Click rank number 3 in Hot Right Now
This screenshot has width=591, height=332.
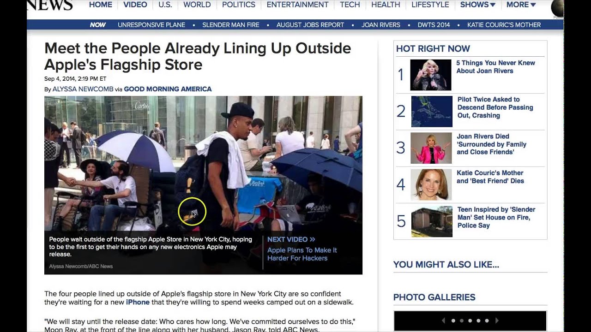(401, 148)
